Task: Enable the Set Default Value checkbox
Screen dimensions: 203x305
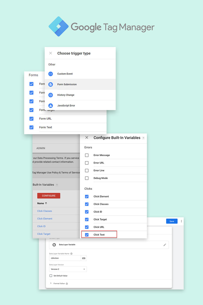Action: coord(51,276)
